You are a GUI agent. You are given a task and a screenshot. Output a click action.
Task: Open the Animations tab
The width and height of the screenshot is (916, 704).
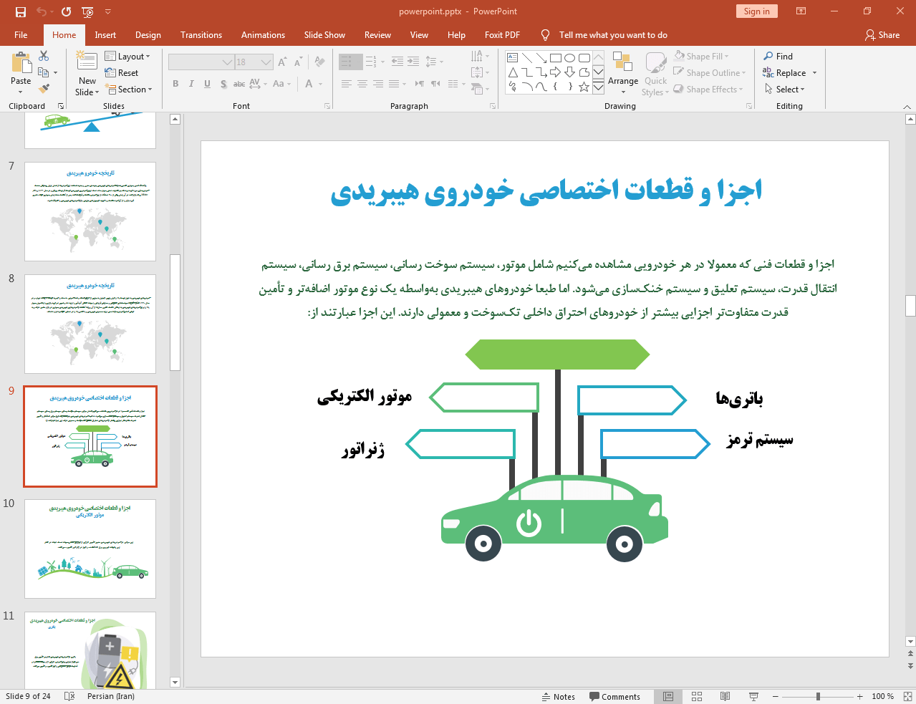[x=263, y=35]
